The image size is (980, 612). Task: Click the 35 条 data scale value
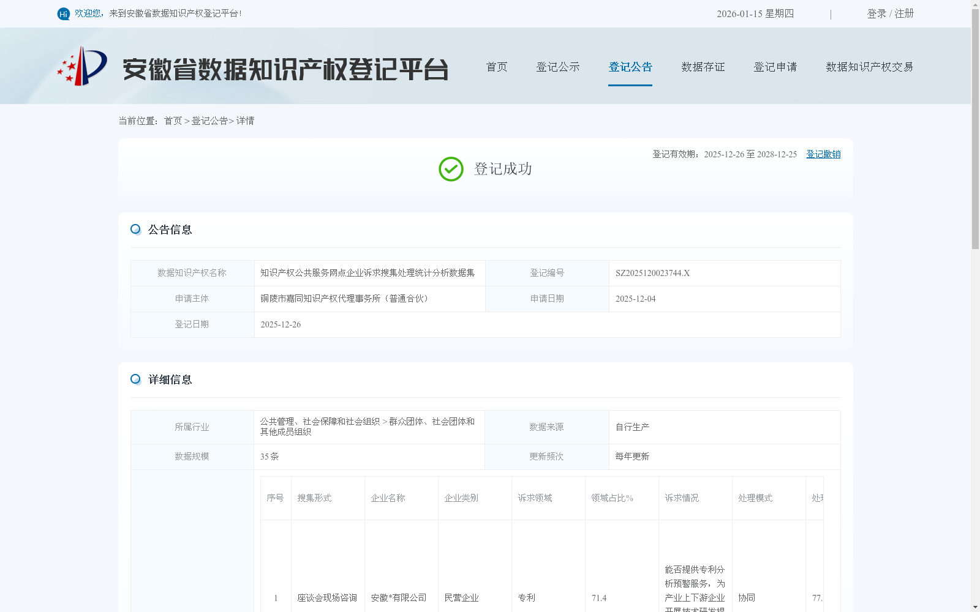(269, 457)
